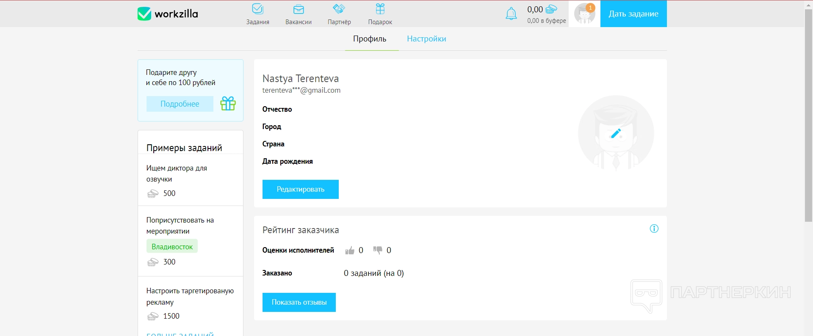Click the Примеры заданий heading
The width and height of the screenshot is (813, 336).
(184, 148)
